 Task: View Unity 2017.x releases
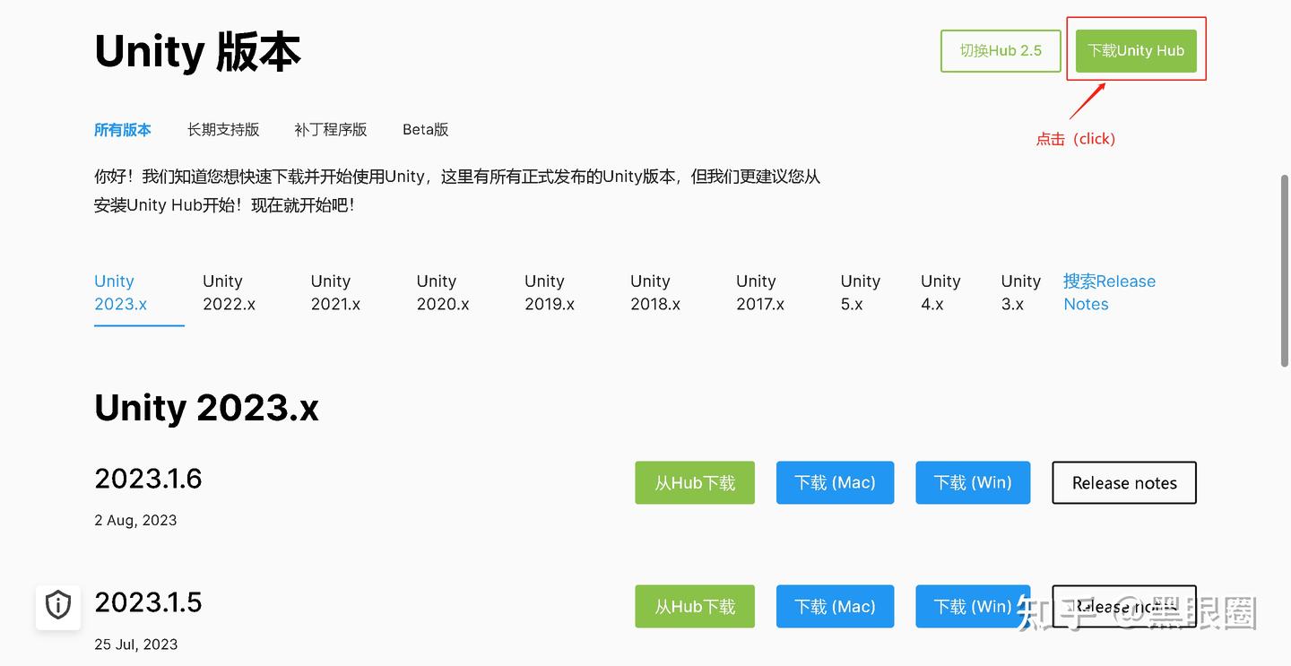click(759, 292)
